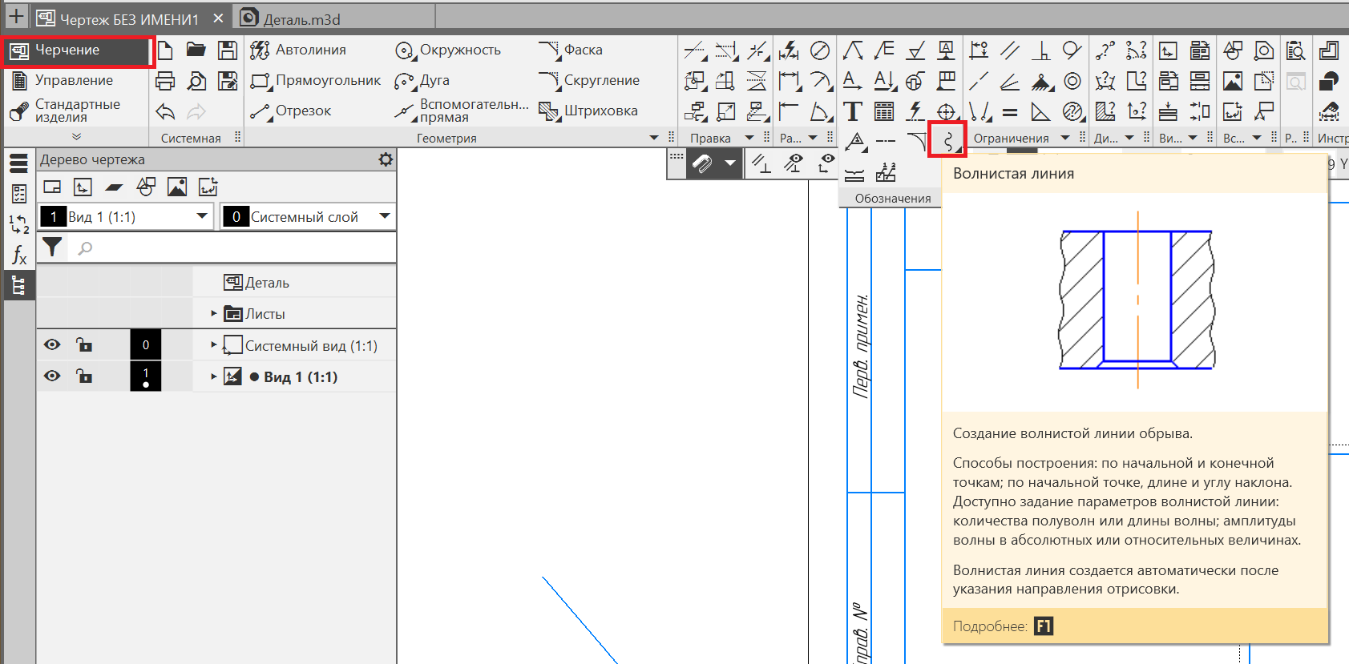Screen dimensions: 1349x664
Task: Select the Скругление fillet tool
Action: click(x=589, y=81)
